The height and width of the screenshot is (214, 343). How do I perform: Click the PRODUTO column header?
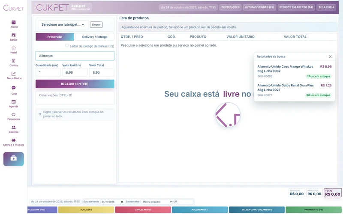(x=198, y=37)
